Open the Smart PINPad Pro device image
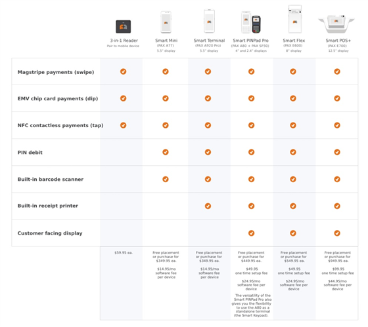The image size is (368, 327). (x=251, y=22)
